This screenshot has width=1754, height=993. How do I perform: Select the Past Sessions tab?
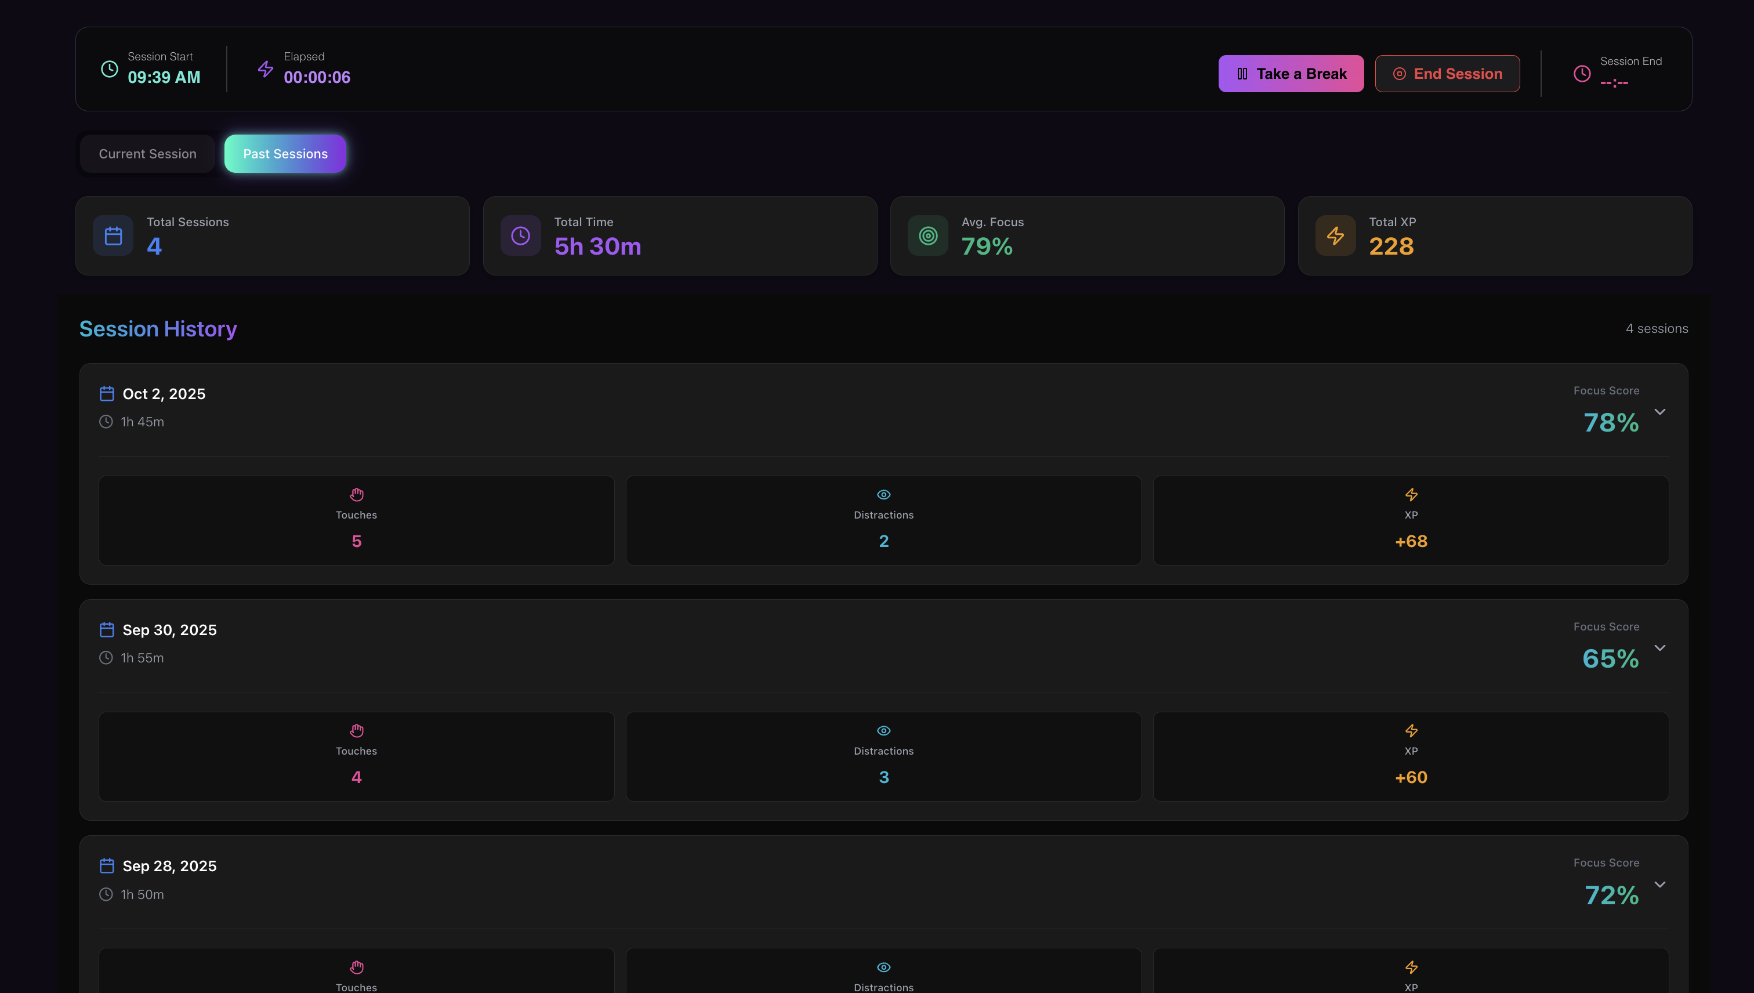(285, 154)
